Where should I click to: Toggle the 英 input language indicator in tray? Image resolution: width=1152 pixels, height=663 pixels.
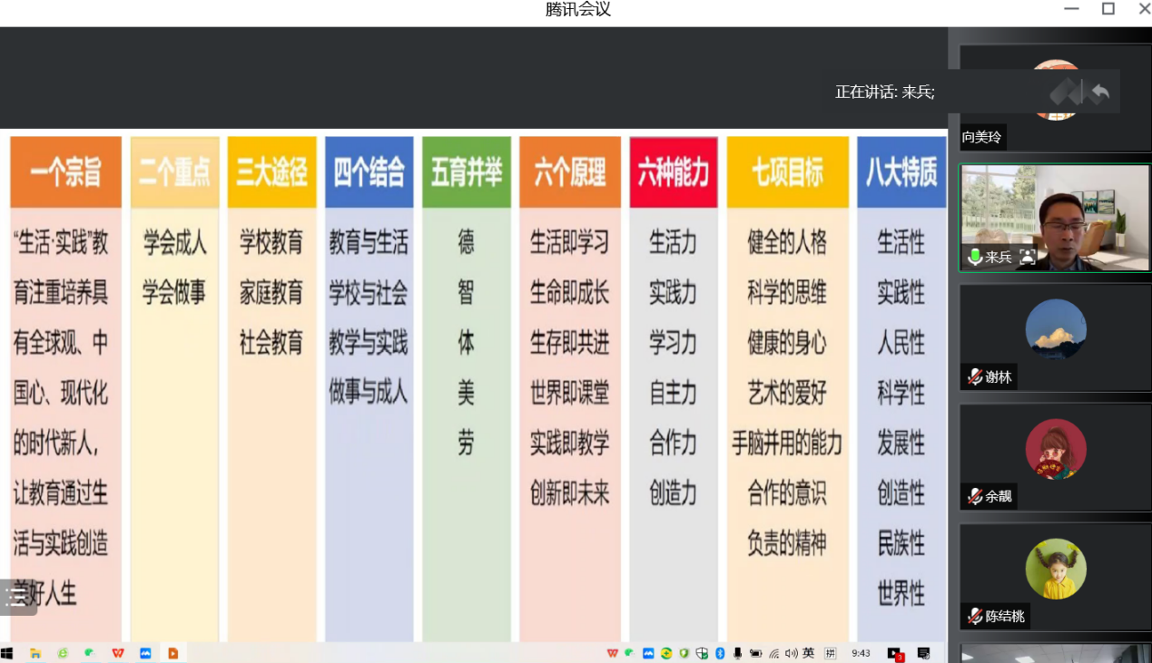(x=808, y=653)
